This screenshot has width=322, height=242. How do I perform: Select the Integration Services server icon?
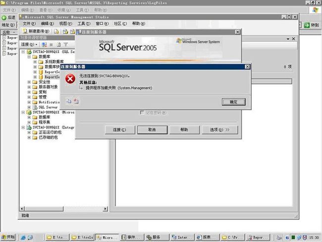coord(29,127)
